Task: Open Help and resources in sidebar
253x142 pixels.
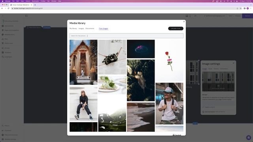Action: (x=9, y=135)
